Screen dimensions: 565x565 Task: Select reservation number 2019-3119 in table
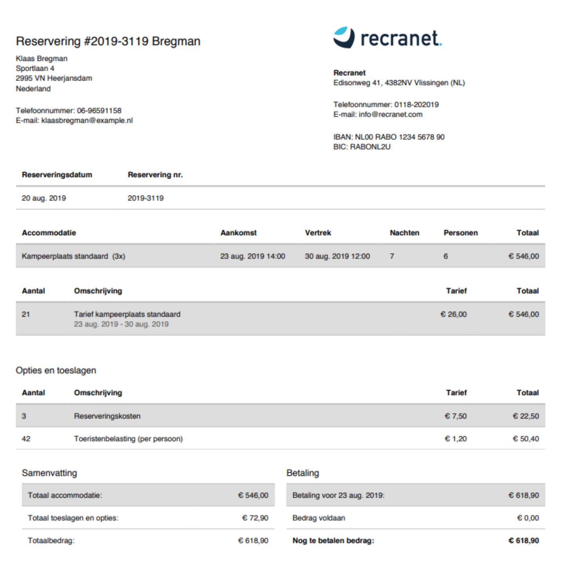click(145, 198)
